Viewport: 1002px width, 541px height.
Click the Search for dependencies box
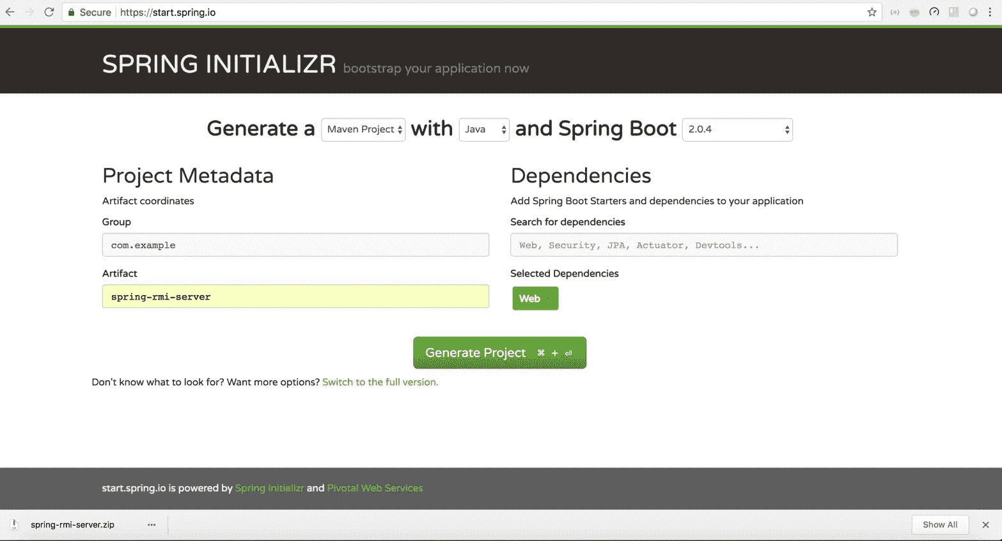coord(704,245)
